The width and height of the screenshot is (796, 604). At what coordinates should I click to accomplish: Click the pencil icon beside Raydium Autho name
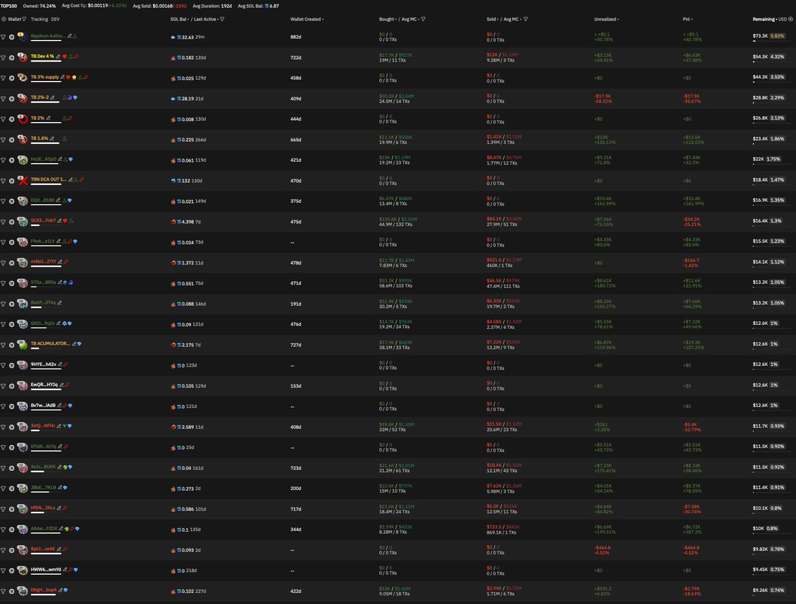[x=70, y=36]
